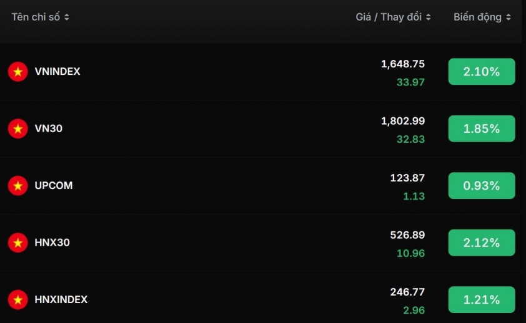526x323 pixels.
Task: Click the green 1.85% change badge
Action: click(x=482, y=128)
